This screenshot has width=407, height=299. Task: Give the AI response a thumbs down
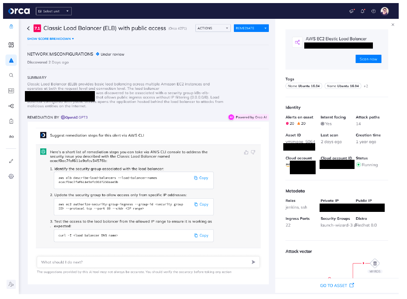tap(253, 152)
